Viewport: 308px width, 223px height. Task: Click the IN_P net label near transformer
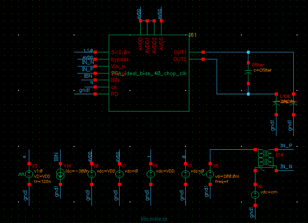[x=286, y=146]
